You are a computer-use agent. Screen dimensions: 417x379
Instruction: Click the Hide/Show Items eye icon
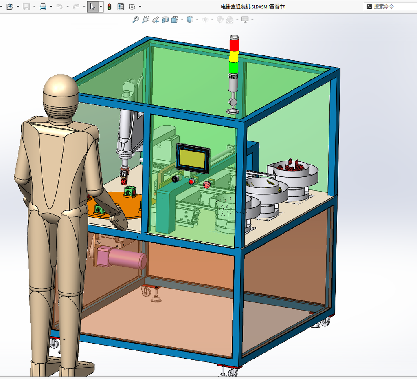click(205, 20)
